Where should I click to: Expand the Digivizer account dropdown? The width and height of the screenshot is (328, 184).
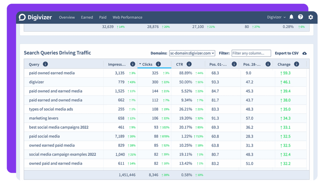[276, 17]
